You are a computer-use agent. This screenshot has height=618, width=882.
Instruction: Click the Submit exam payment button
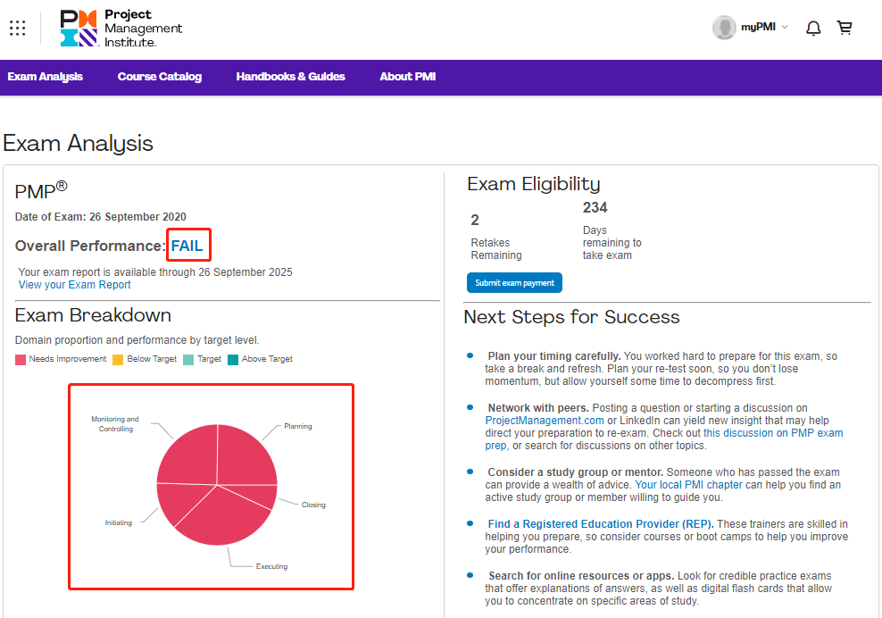tap(514, 283)
